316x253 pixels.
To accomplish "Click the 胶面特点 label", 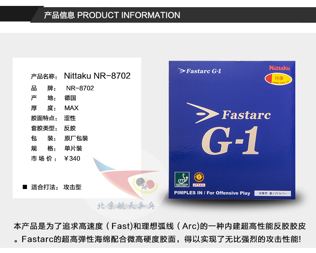I will click(44, 118).
